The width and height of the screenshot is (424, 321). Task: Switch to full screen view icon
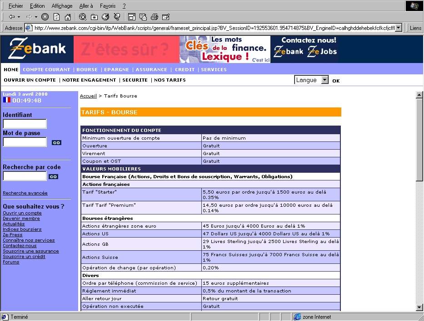click(x=132, y=17)
